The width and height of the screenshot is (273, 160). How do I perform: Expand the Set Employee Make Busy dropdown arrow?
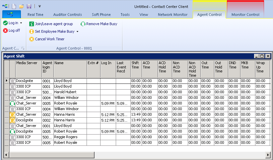pyautogui.click(x=78, y=32)
